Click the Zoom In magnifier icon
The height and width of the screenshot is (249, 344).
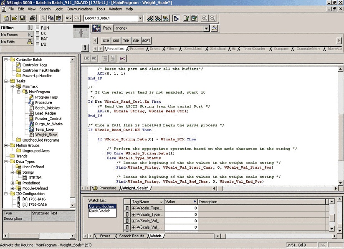[x=205, y=18]
